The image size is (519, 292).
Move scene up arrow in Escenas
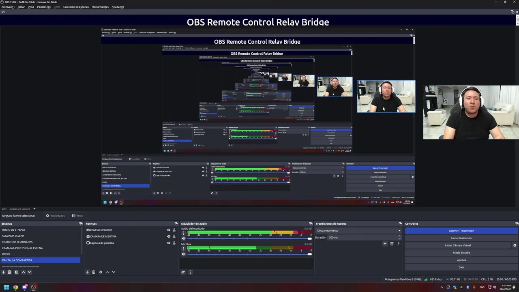(x=24, y=272)
